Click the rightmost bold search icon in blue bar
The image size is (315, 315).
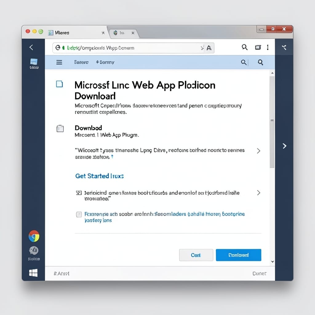261,62
